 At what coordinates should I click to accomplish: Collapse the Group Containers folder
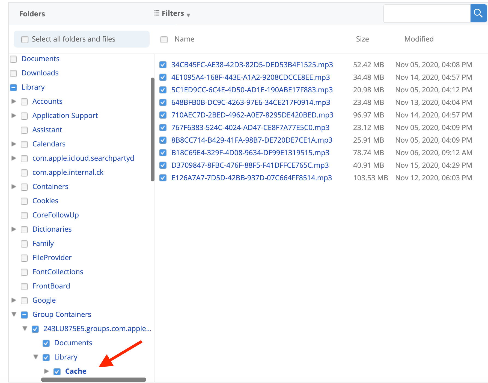point(14,314)
